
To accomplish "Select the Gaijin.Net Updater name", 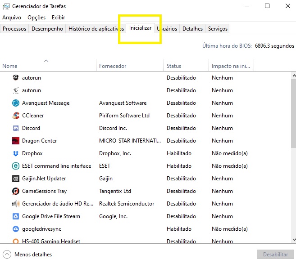I will click(44, 179).
